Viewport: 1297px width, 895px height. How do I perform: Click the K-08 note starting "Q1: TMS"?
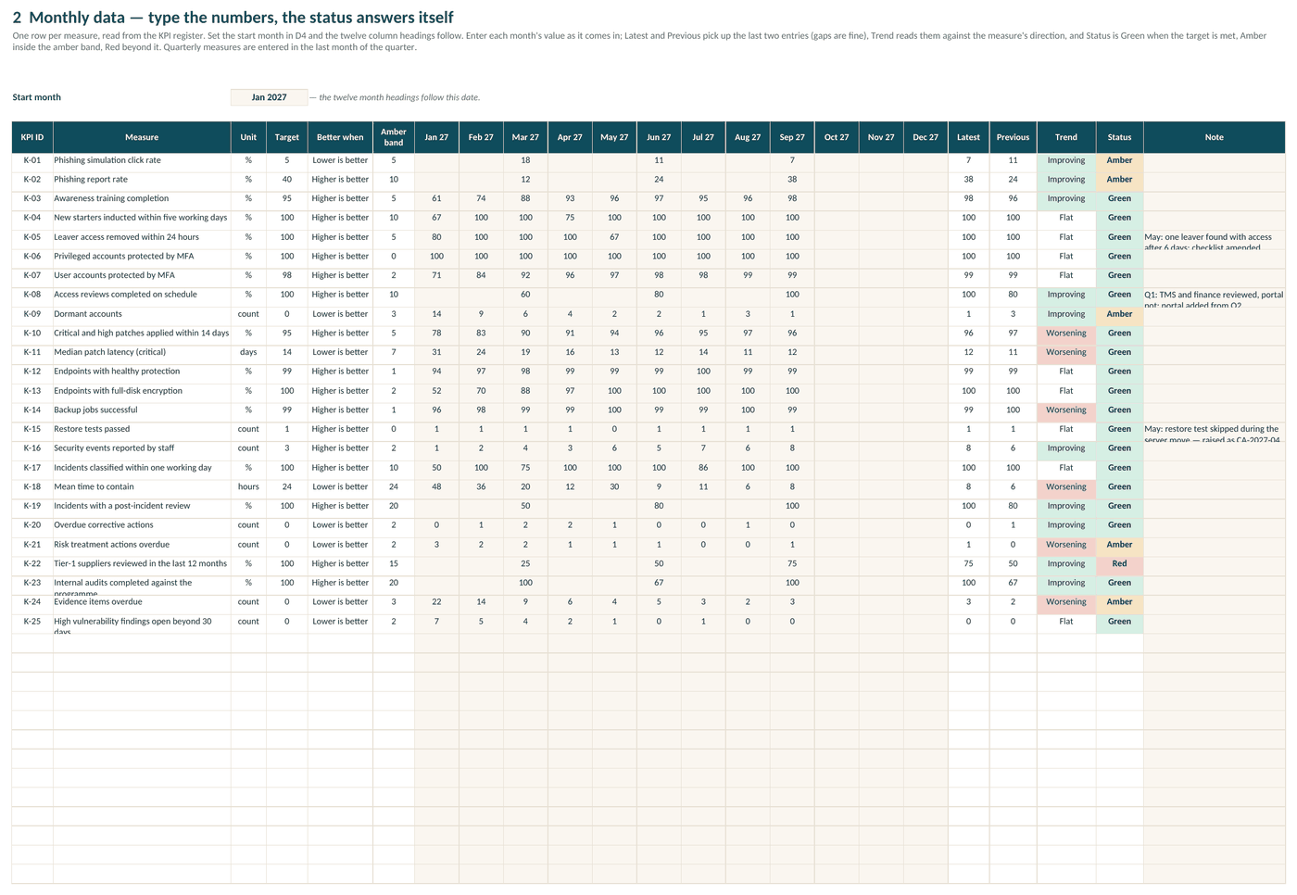coord(1214,296)
